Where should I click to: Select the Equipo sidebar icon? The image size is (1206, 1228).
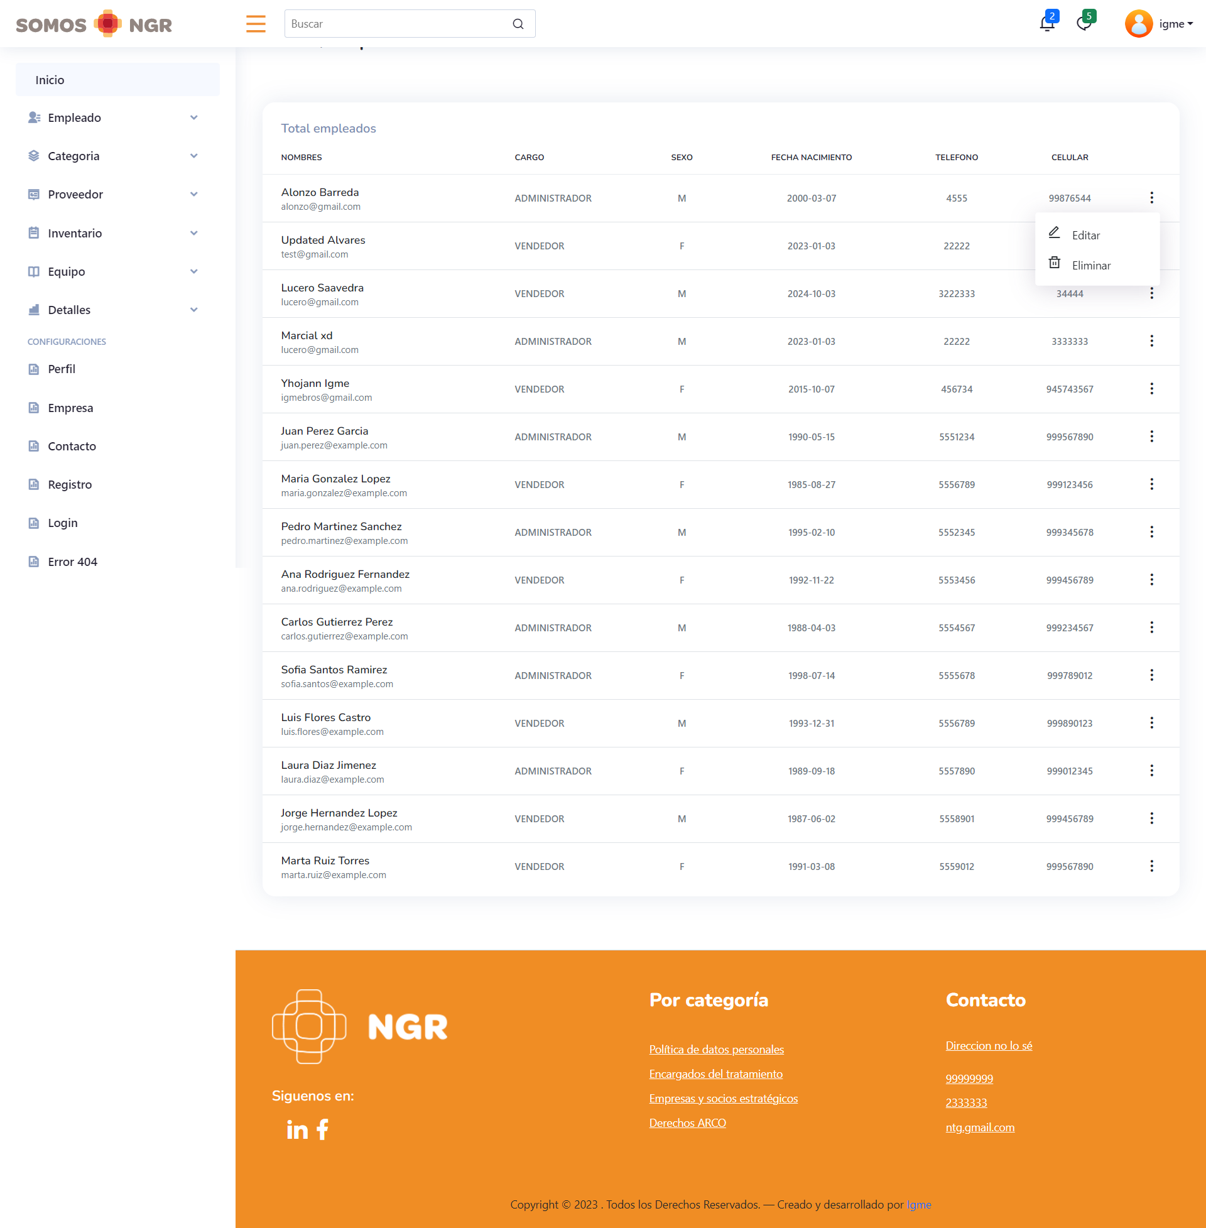33,271
